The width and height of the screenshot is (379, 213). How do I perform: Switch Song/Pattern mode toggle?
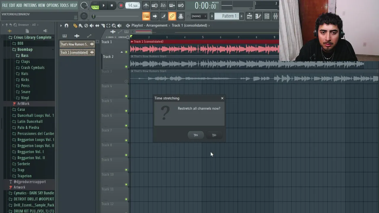95,5
